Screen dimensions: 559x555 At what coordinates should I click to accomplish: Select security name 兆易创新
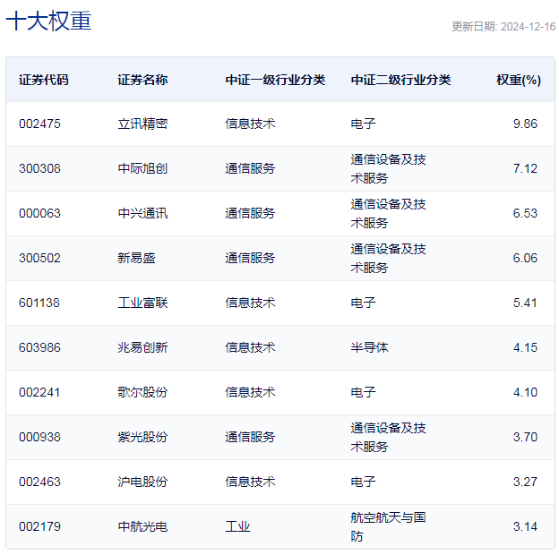click(x=142, y=347)
